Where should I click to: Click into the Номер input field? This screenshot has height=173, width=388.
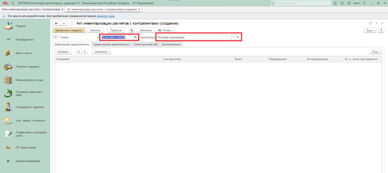(82, 37)
